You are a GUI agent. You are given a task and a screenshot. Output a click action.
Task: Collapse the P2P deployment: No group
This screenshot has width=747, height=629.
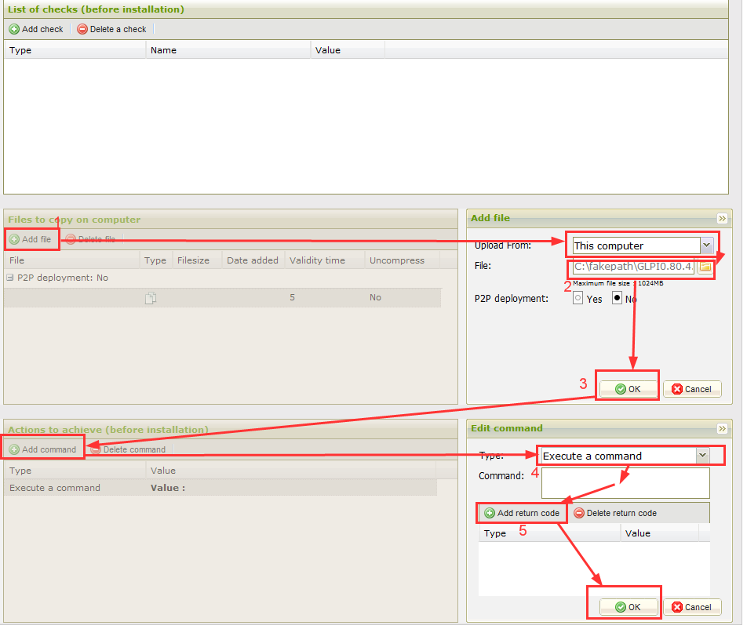pyautogui.click(x=10, y=278)
